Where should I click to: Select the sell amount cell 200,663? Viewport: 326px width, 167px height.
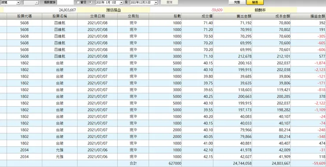click(233, 96)
